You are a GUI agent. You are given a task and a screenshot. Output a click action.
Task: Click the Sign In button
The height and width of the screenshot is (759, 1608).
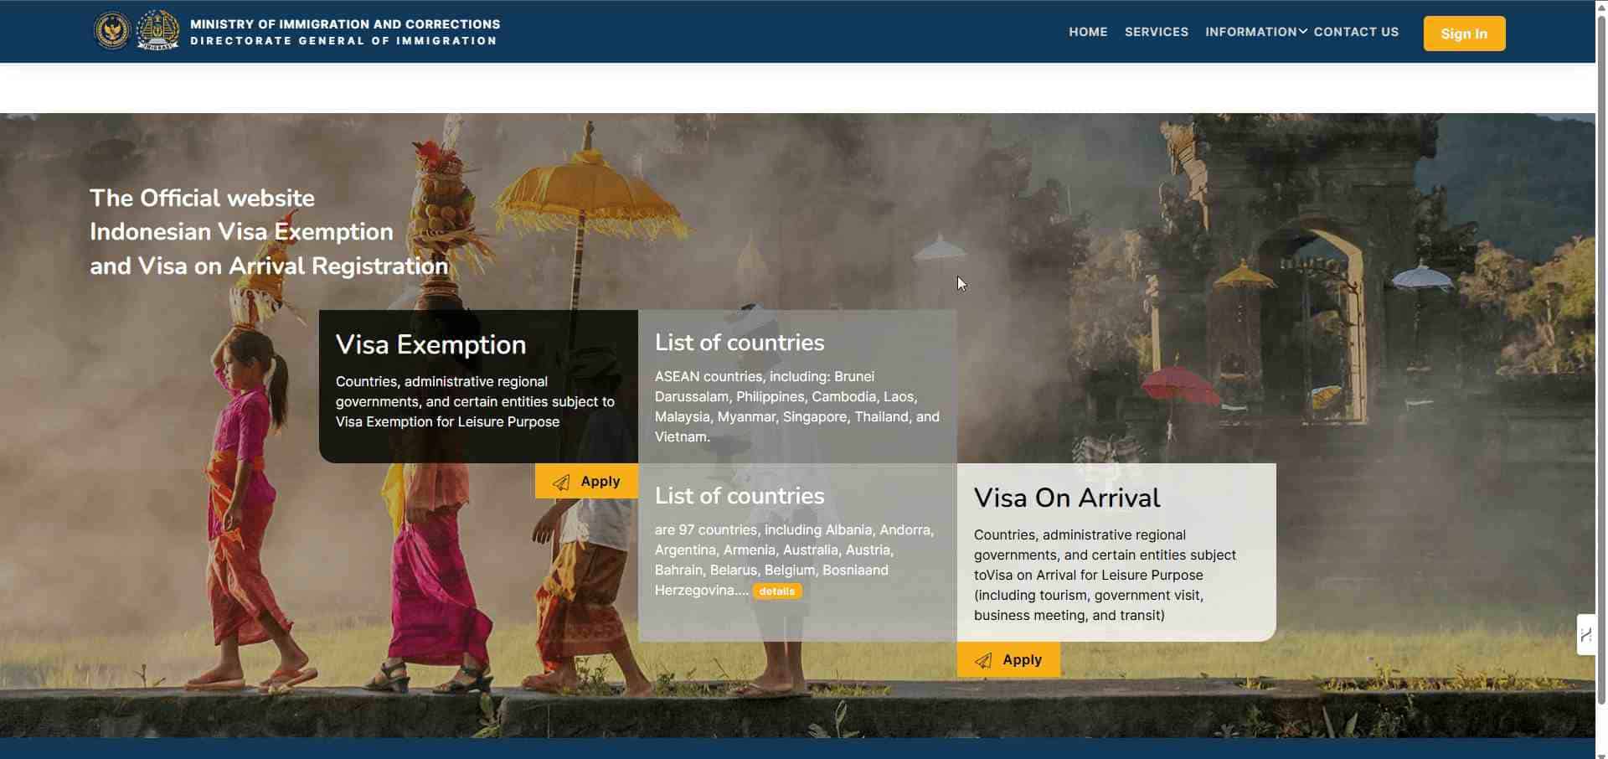[1464, 34]
